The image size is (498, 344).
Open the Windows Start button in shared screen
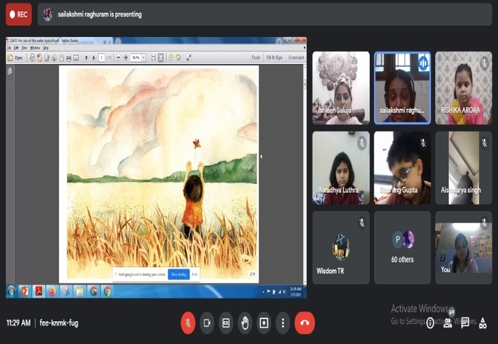[11, 291]
